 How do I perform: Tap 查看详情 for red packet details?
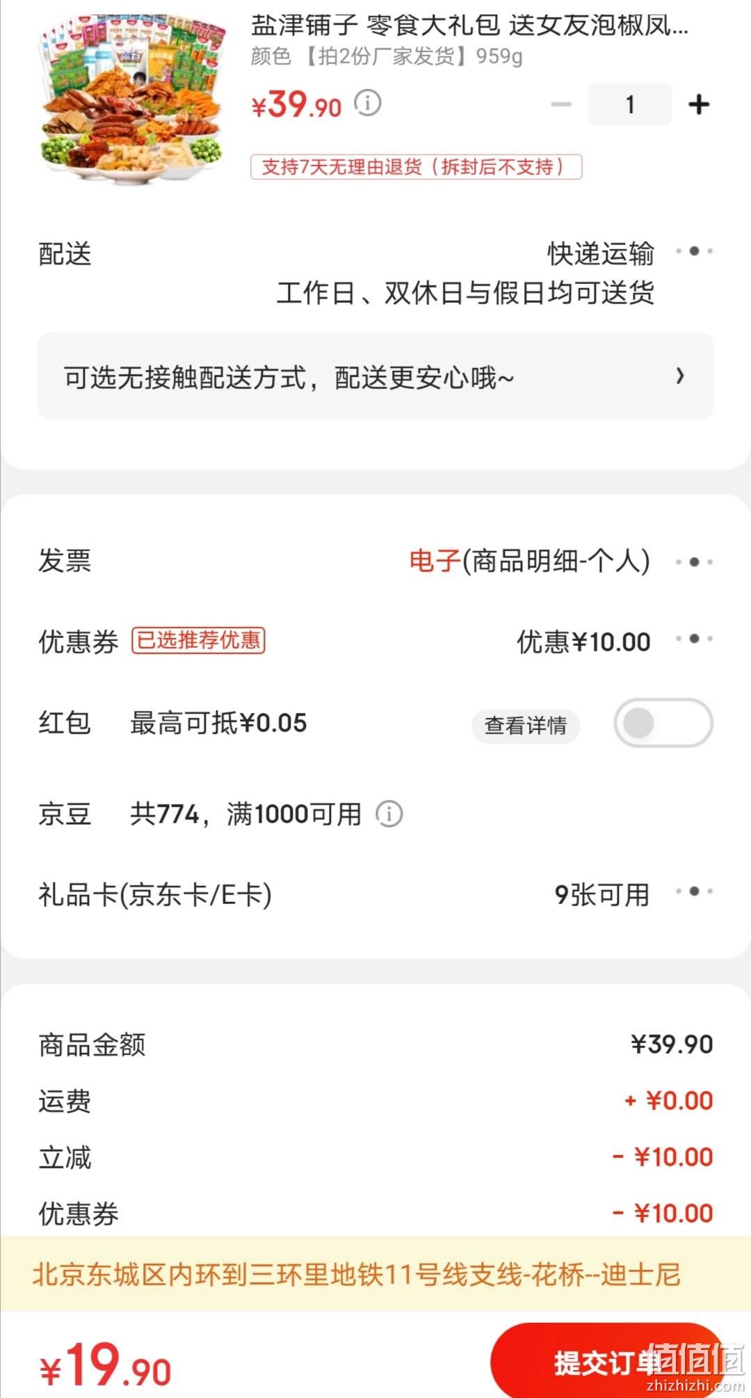[x=526, y=726]
